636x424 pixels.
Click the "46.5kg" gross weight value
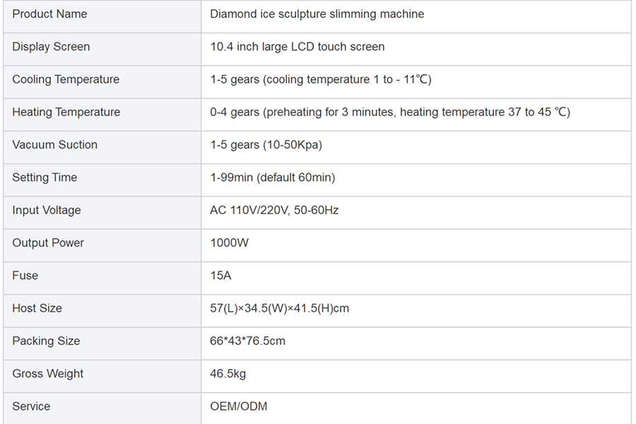(228, 373)
